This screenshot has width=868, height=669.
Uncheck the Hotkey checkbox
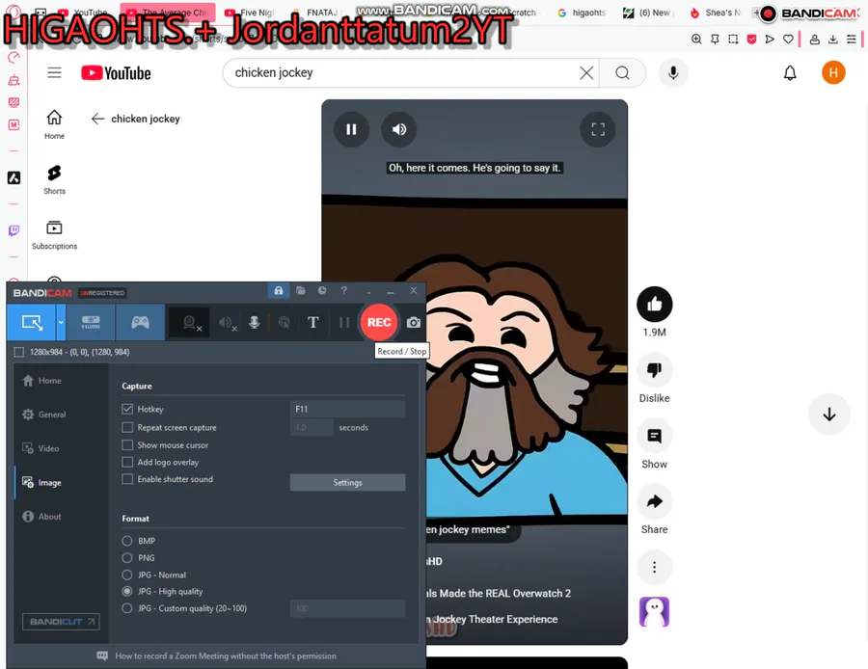(x=127, y=409)
